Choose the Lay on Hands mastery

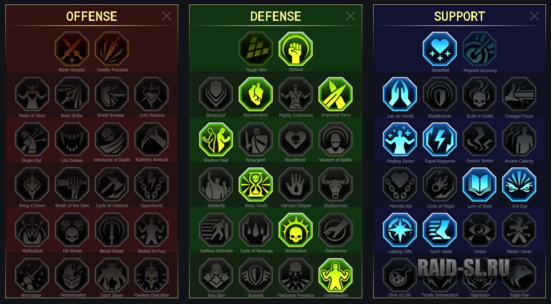pyautogui.click(x=400, y=94)
